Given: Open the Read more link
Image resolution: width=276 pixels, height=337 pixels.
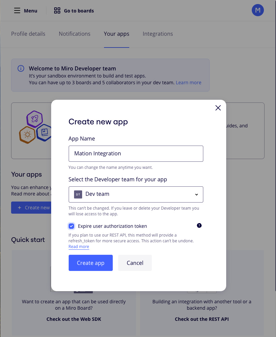Looking at the screenshot, I should [x=79, y=247].
